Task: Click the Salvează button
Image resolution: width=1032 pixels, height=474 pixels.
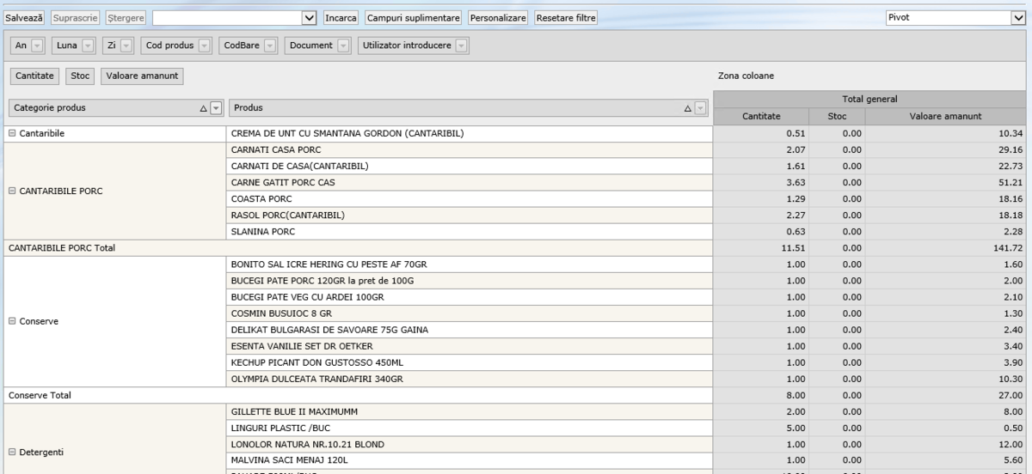Action: point(25,17)
